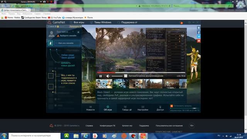
Task: Click the Остановить загрузку link
Action: coord(183,106)
